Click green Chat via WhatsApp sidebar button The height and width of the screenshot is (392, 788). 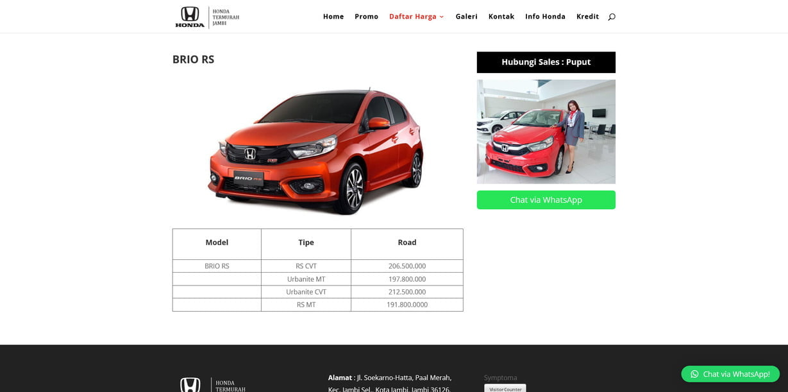point(546,200)
